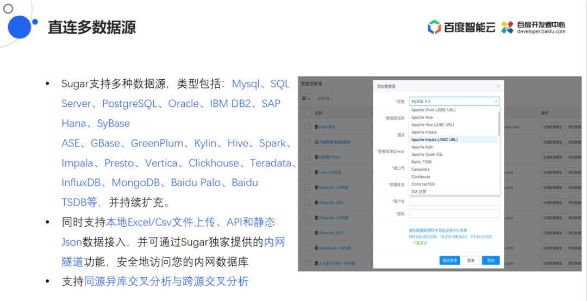Check the box for openGauss--04机器 row
This screenshot has width=587, height=301.
pos(307,248)
